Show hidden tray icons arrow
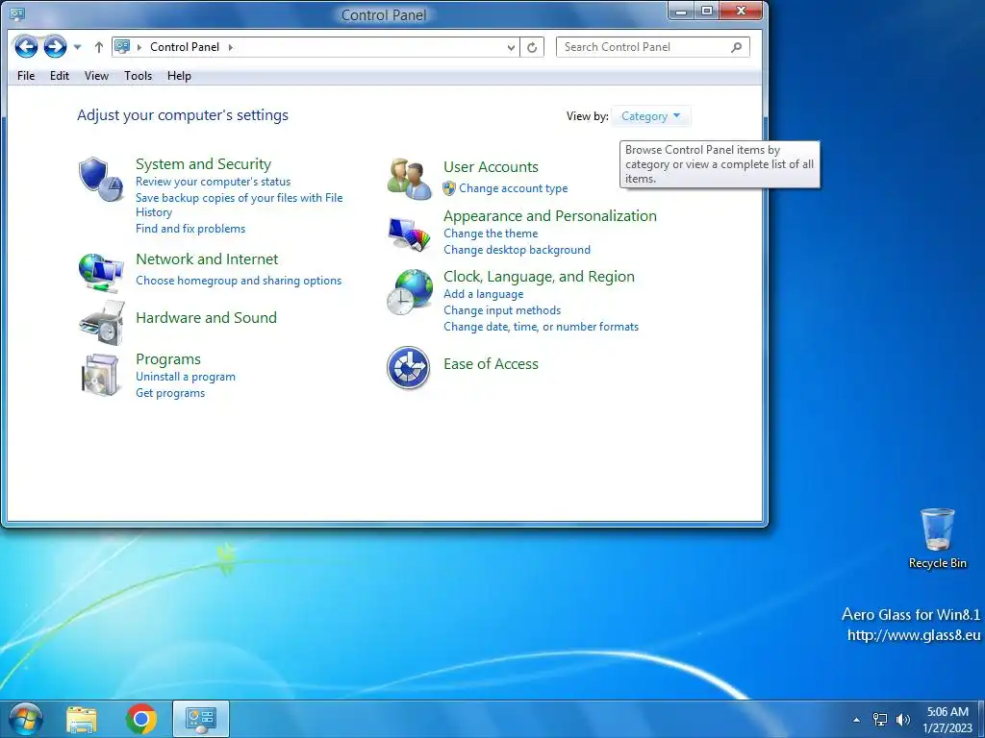 pyautogui.click(x=857, y=720)
